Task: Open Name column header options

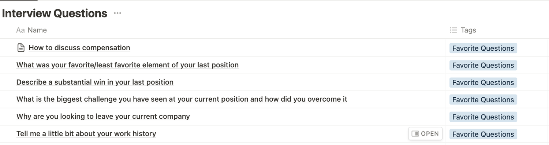Action: 37,30
